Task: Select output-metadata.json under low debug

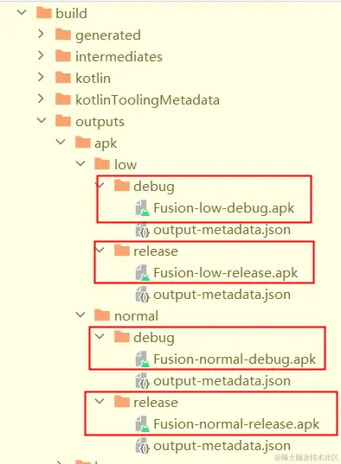Action: [222, 230]
